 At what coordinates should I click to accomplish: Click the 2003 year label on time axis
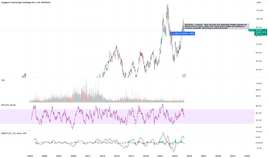[x=30, y=156]
